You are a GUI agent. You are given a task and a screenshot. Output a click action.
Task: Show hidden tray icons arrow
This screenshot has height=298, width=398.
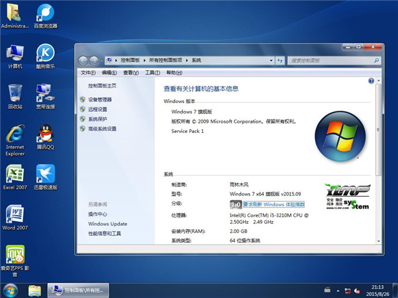(338, 291)
